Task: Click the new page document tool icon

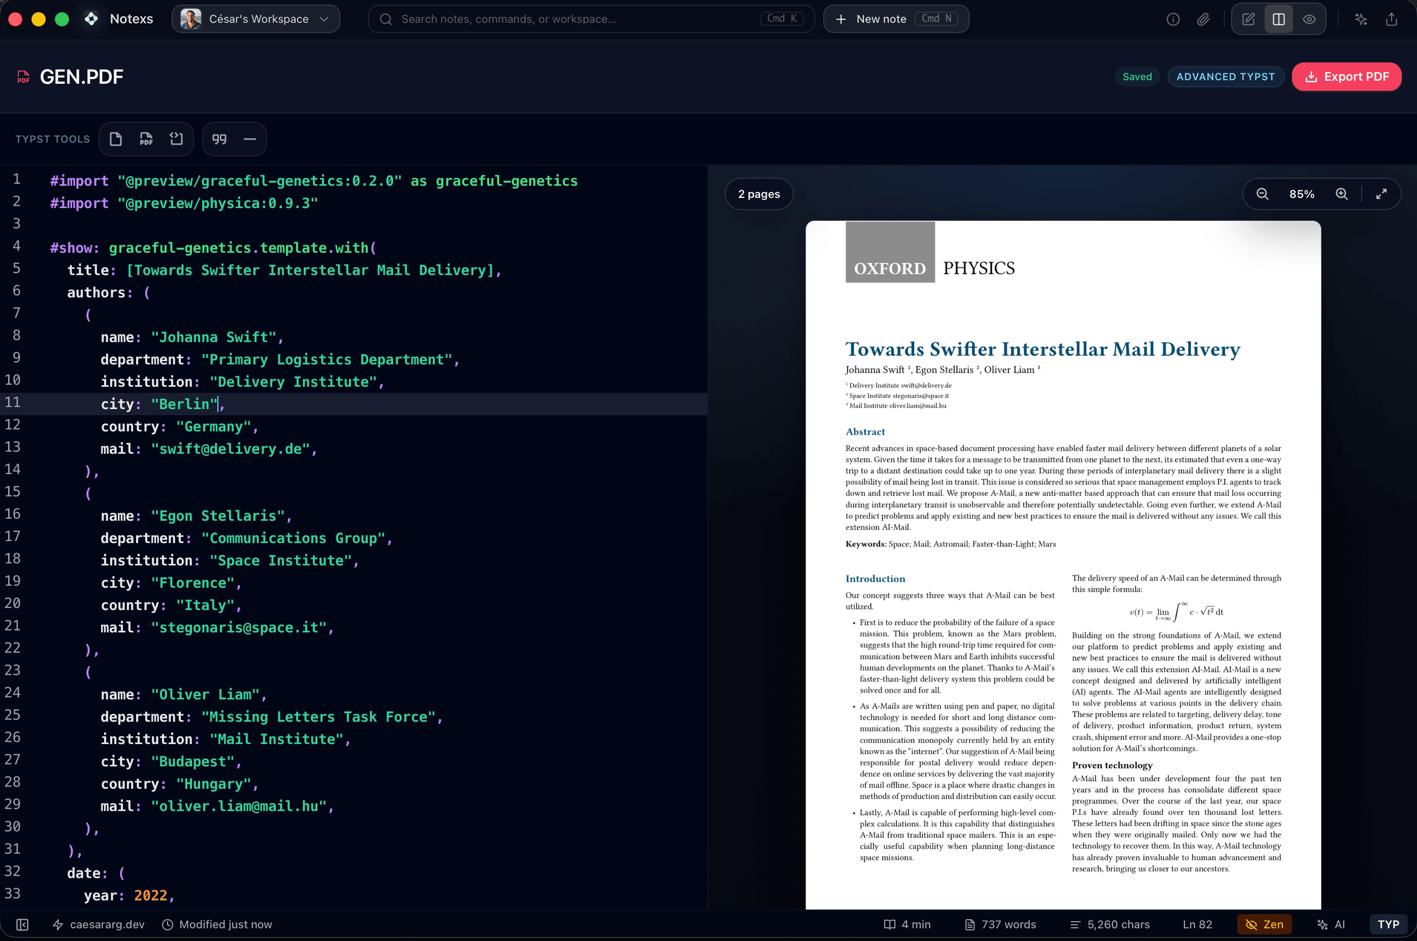Action: click(x=116, y=139)
